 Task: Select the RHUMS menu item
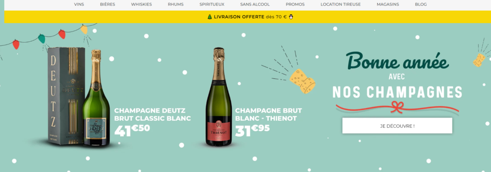point(176,4)
